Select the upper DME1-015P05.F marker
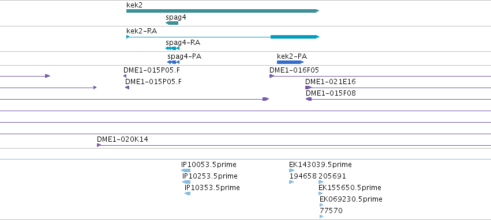 [x=125, y=76]
